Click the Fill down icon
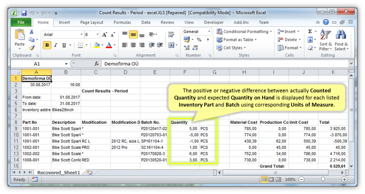This screenshot has width=365, height=194. [310, 40]
